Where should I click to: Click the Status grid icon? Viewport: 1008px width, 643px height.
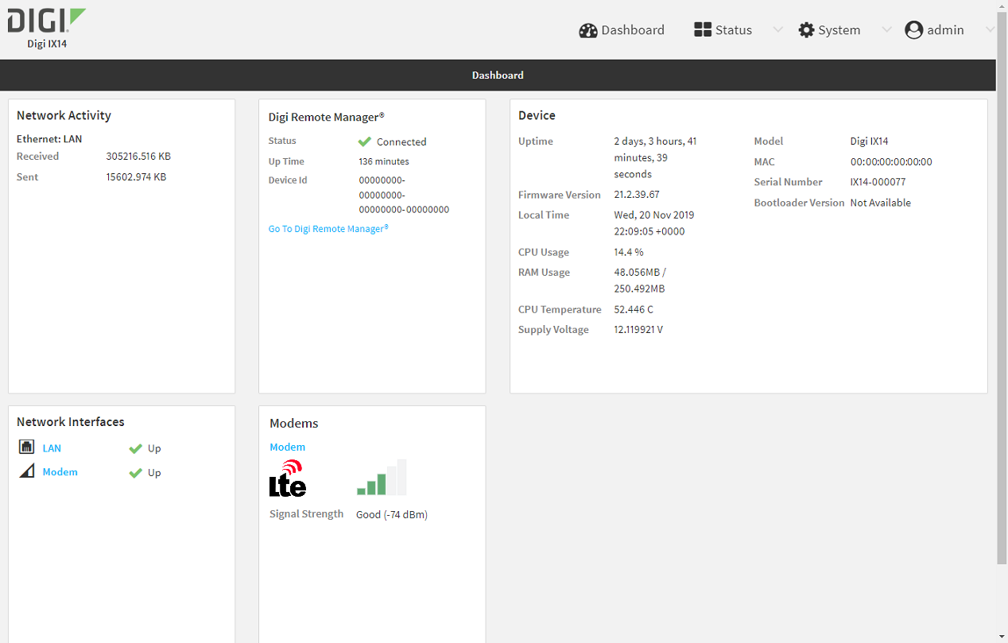pyautogui.click(x=703, y=30)
